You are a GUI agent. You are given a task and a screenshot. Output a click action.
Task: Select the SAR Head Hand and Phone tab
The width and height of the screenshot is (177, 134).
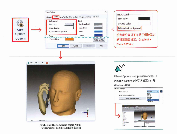tap(37, 63)
